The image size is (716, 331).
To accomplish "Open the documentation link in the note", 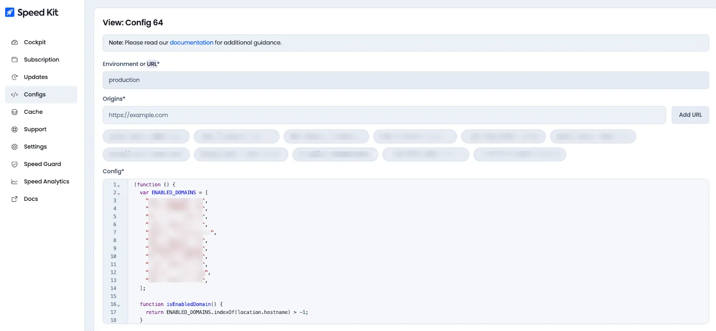I will [x=192, y=42].
